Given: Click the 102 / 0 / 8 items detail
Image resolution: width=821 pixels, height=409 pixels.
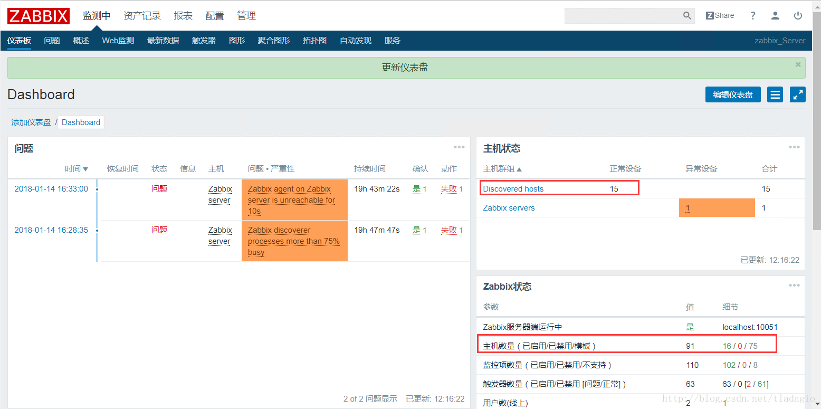Looking at the screenshot, I should tap(740, 365).
